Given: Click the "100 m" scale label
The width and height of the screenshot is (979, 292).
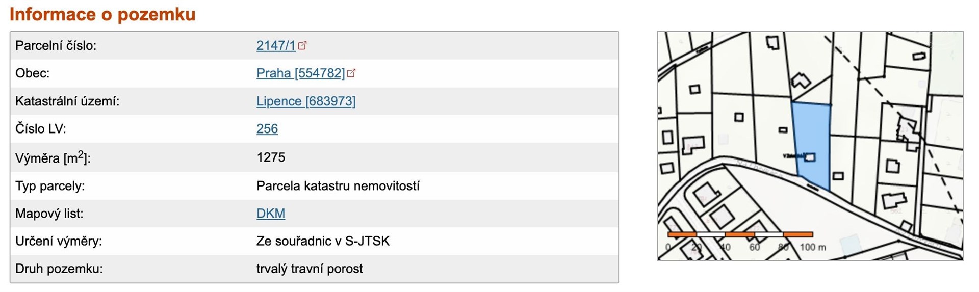Looking at the screenshot, I should [813, 247].
